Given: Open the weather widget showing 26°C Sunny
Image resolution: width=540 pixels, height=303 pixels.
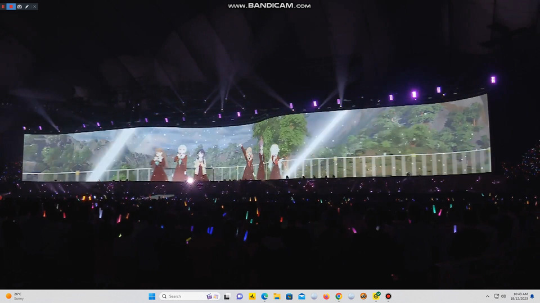Looking at the screenshot, I should point(15,296).
